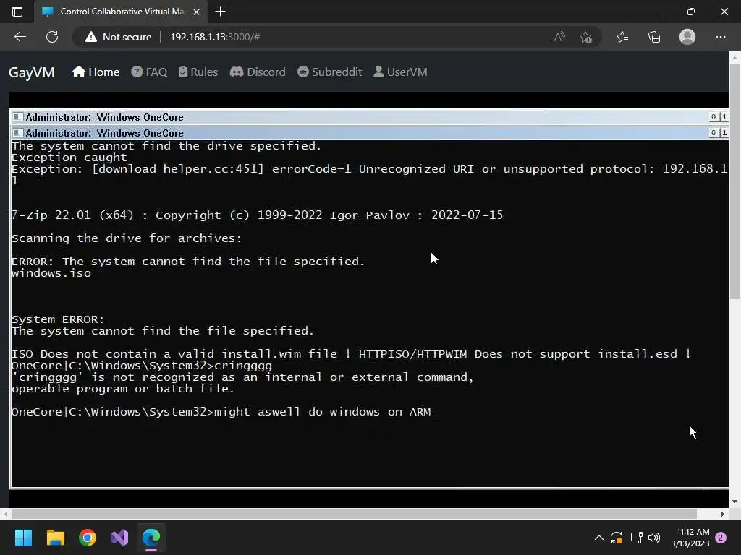Open the Discord nav link
The width and height of the screenshot is (741, 555).
[x=258, y=72]
